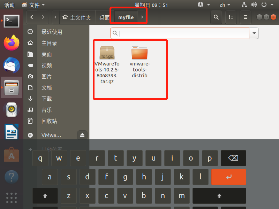The image size is (279, 209).
Task: Tap the t key on the keyboard
Action: click(116, 158)
